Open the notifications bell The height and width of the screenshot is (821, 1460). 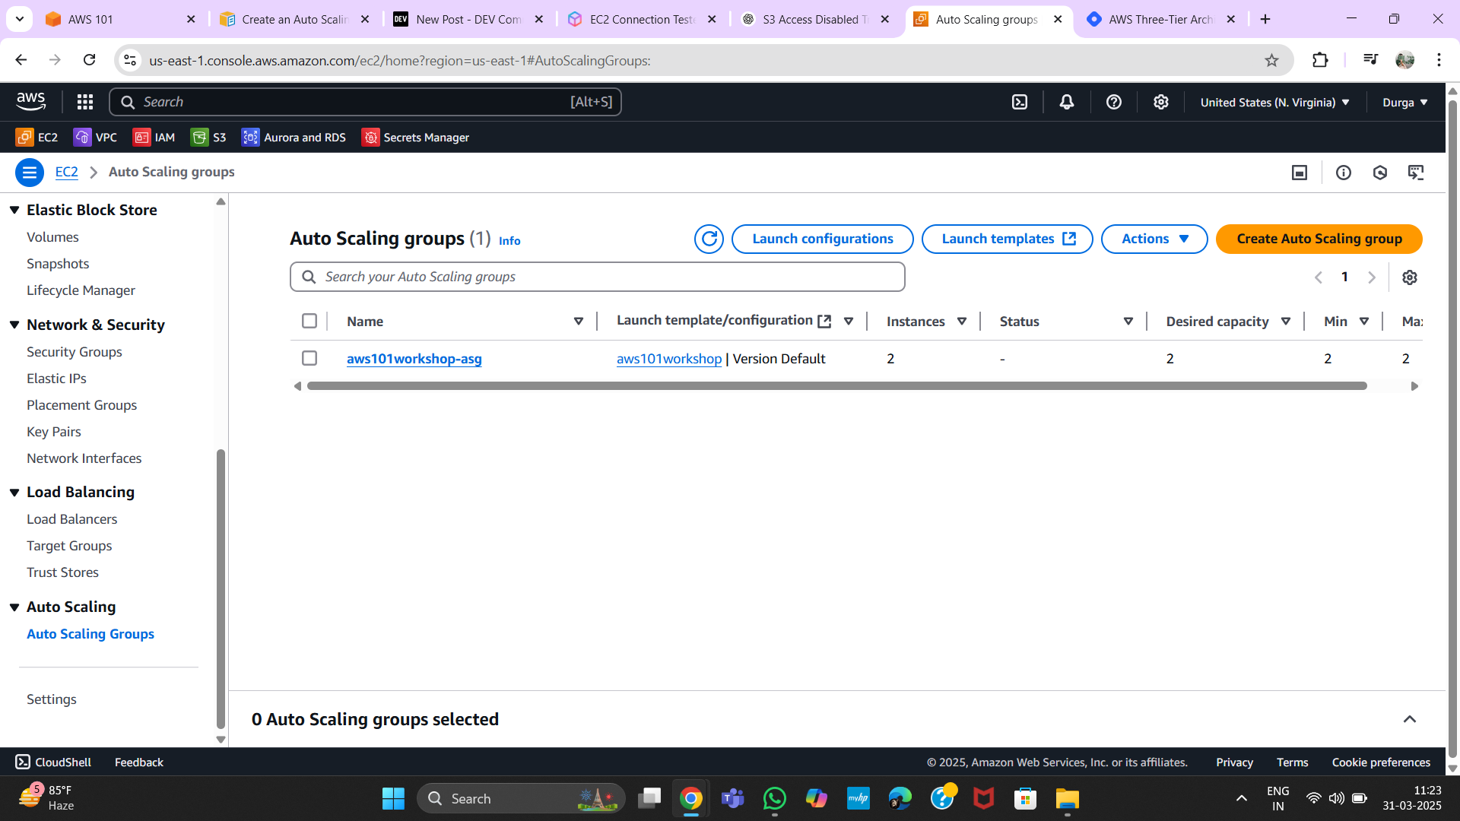tap(1067, 102)
